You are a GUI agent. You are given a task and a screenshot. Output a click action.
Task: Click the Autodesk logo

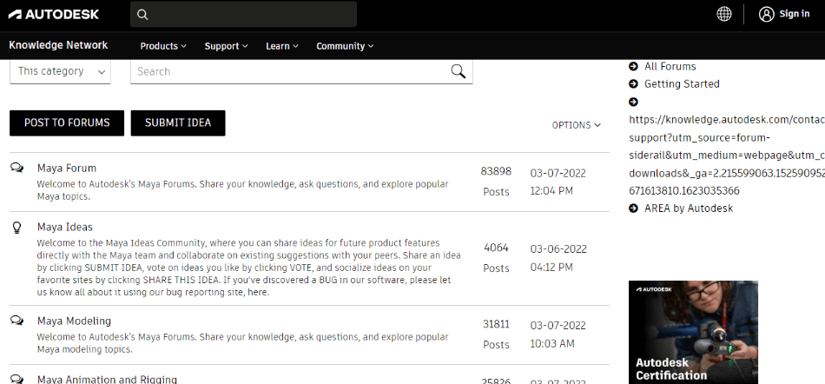click(x=54, y=14)
